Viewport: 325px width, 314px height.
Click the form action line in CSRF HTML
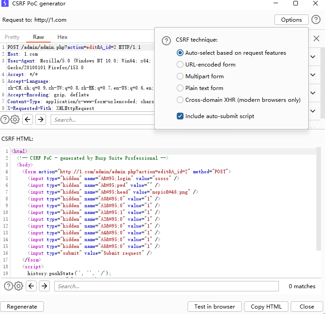point(127,171)
